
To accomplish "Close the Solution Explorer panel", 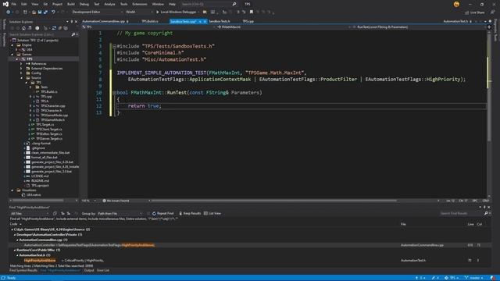I will (76, 22).
